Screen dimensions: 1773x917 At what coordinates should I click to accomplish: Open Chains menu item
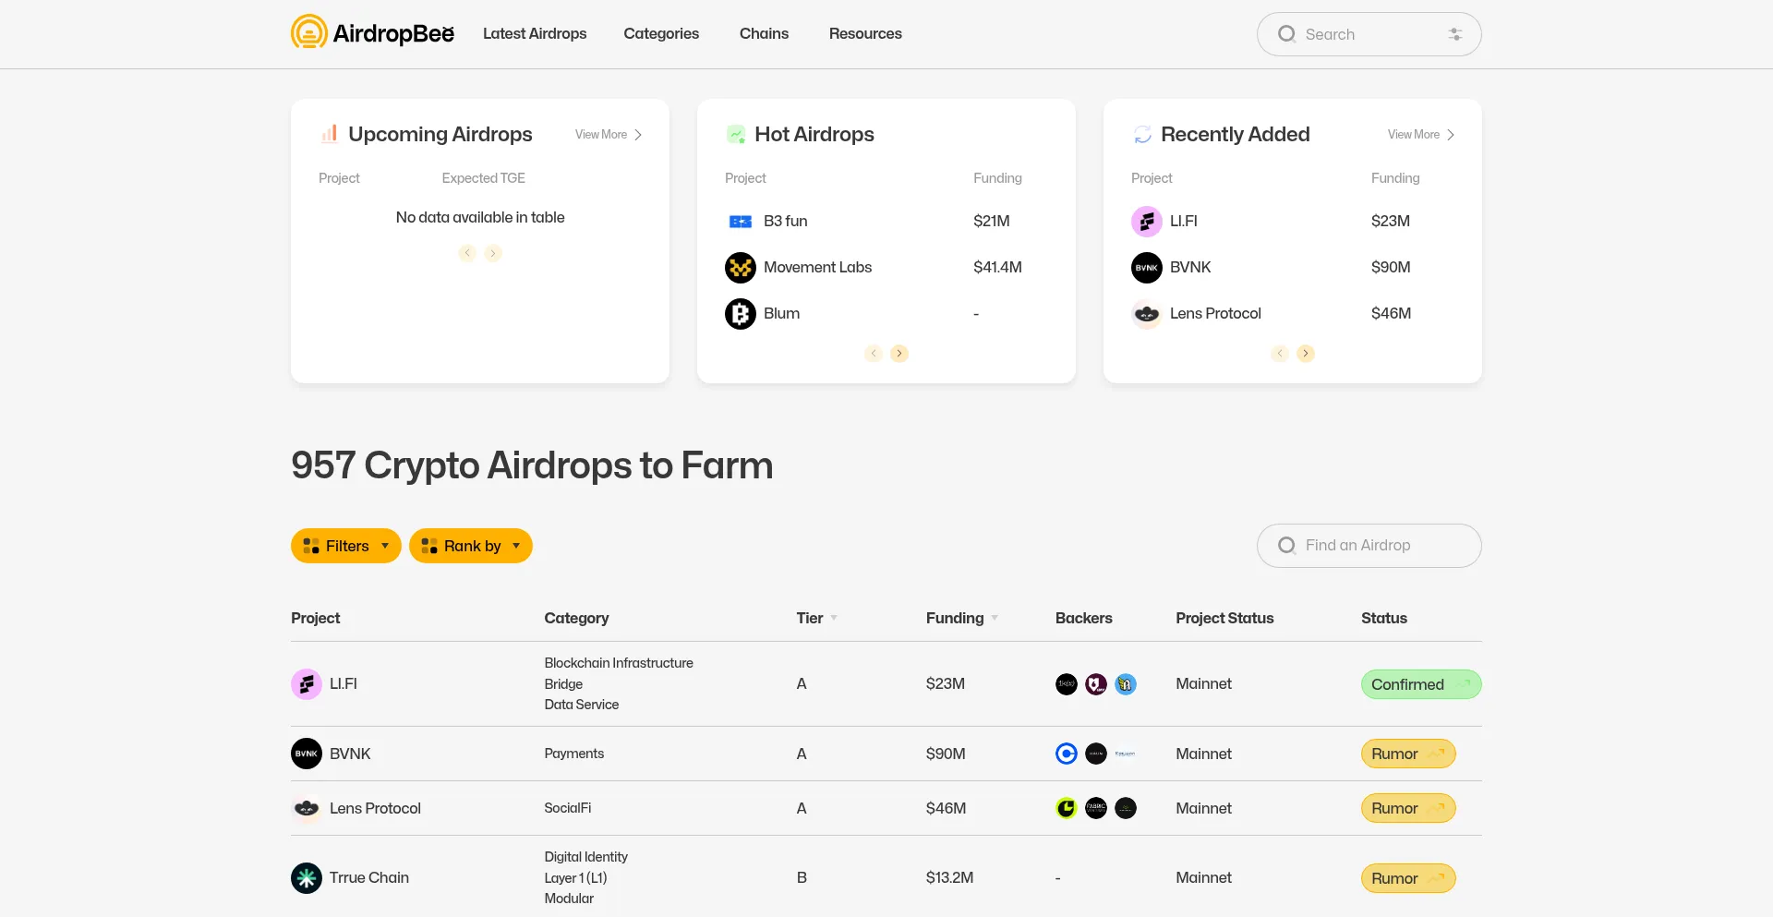click(764, 33)
